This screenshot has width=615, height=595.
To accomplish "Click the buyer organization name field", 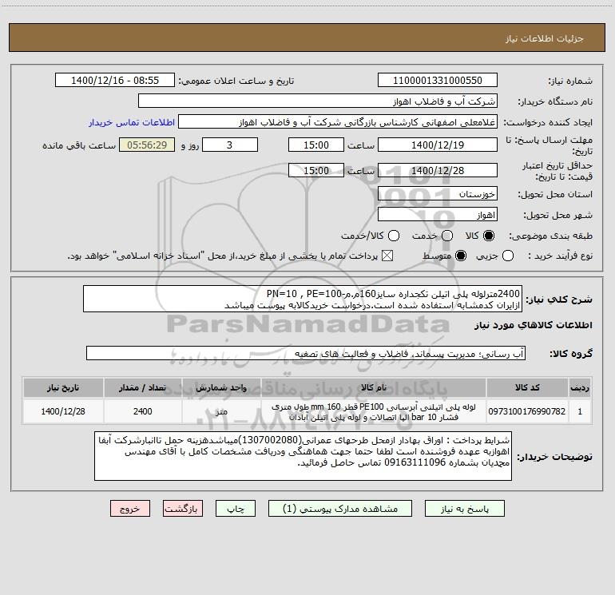I will pos(318,101).
